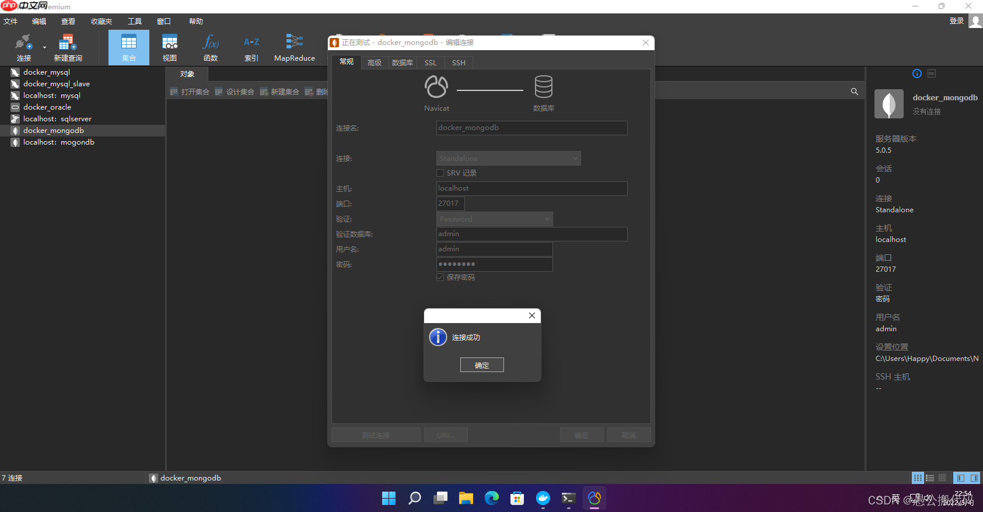Click the user avatar icon at top right

(975, 21)
